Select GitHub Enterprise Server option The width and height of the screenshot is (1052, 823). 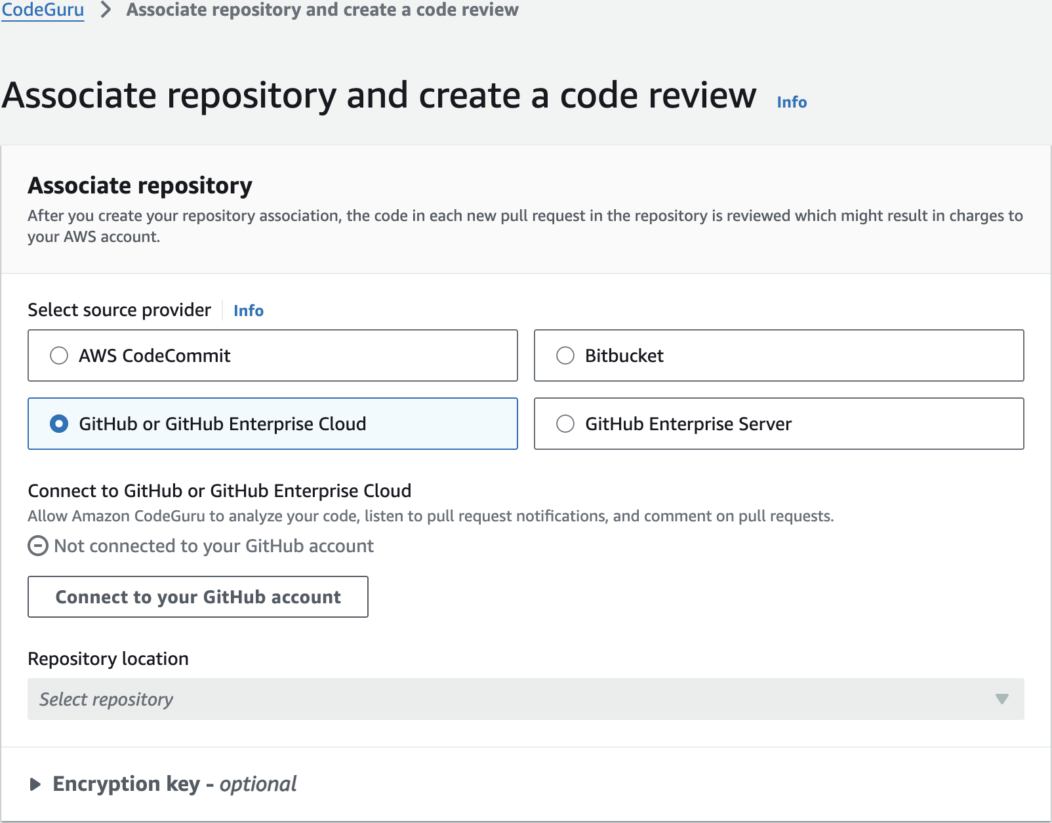(779, 424)
